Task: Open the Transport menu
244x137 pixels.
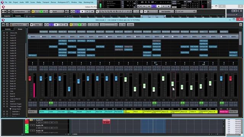Action: (46, 2)
